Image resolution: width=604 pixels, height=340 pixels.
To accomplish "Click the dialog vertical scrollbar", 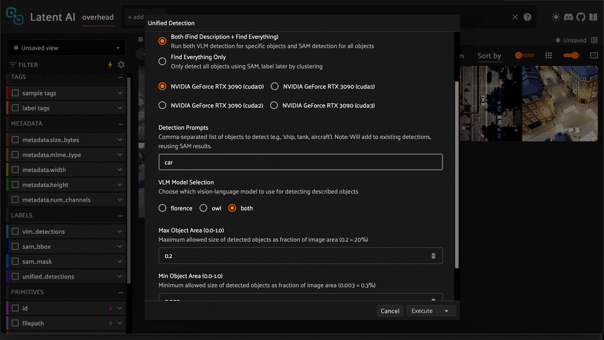I will (457, 175).
